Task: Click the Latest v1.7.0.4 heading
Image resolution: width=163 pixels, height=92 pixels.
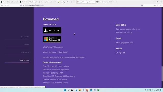Action: point(49,25)
